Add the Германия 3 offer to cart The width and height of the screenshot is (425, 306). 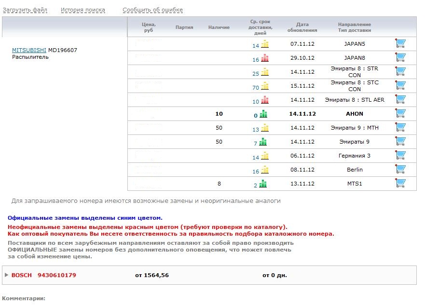click(400, 156)
